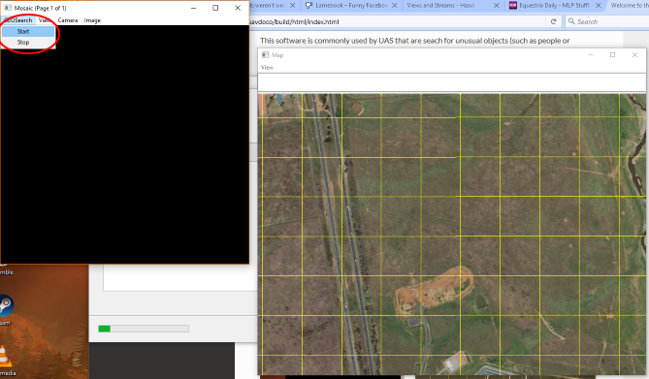The image size is (649, 379).
Task: Click the Mosaic window title icon
Action: [8, 8]
